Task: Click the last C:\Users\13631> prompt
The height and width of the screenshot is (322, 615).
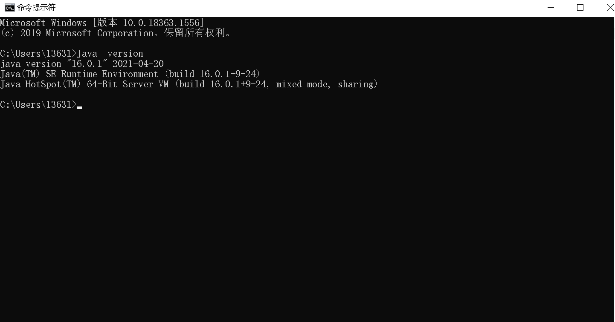Action: (x=38, y=105)
